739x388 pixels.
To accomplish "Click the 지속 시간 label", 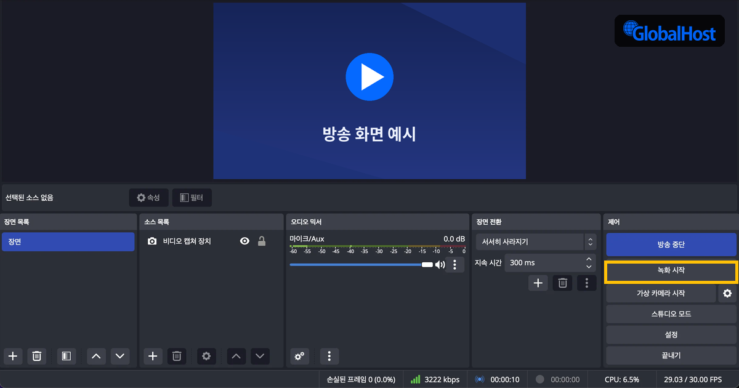I will pyautogui.click(x=488, y=262).
